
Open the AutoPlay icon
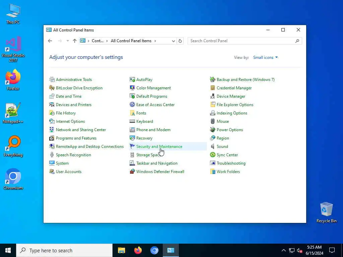click(132, 80)
